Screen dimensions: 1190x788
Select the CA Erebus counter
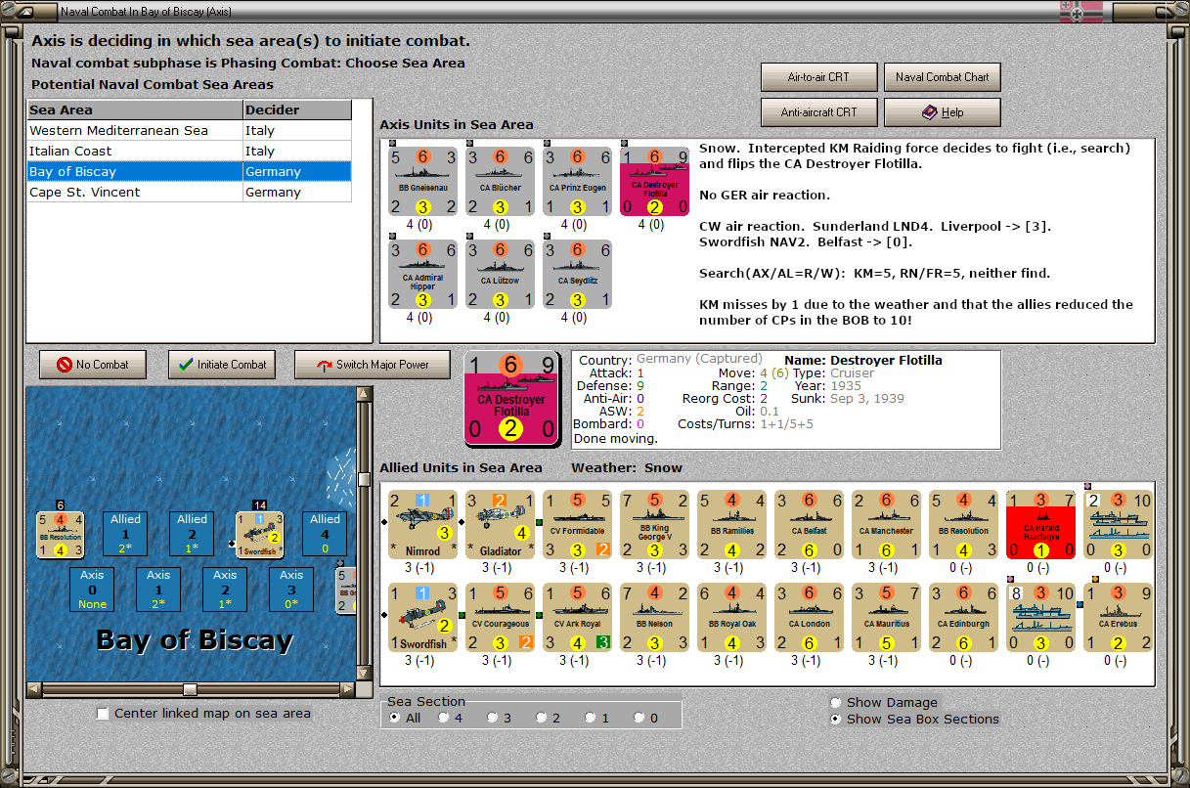pyautogui.click(x=1119, y=618)
